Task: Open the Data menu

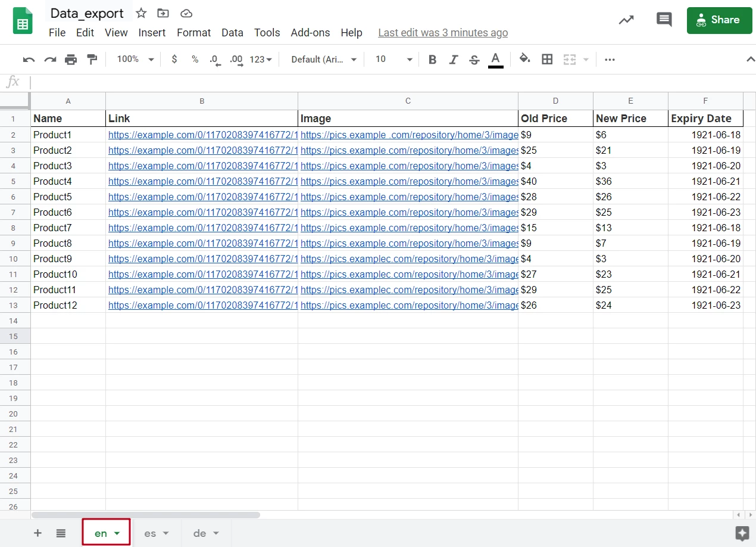Action: tap(232, 33)
